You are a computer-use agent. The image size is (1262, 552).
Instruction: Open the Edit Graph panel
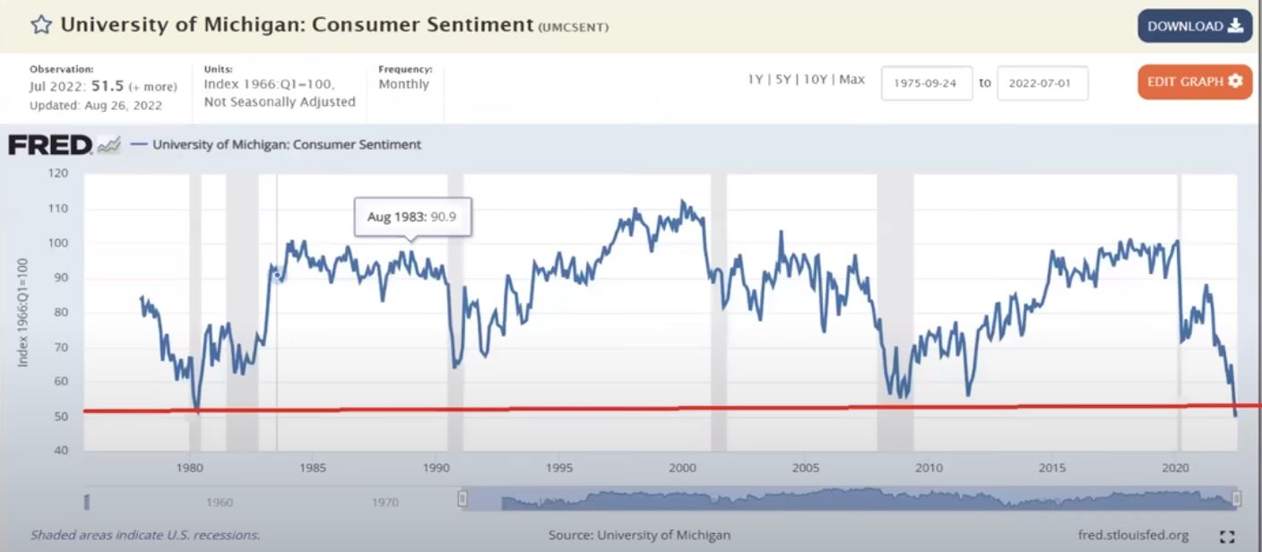pos(1195,82)
